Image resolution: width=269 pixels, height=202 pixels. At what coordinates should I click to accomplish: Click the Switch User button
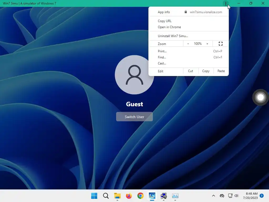point(134,117)
